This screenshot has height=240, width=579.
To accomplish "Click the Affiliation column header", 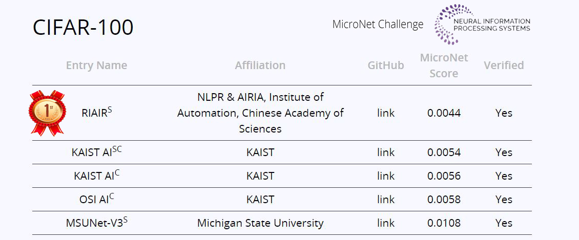I will click(x=260, y=65).
